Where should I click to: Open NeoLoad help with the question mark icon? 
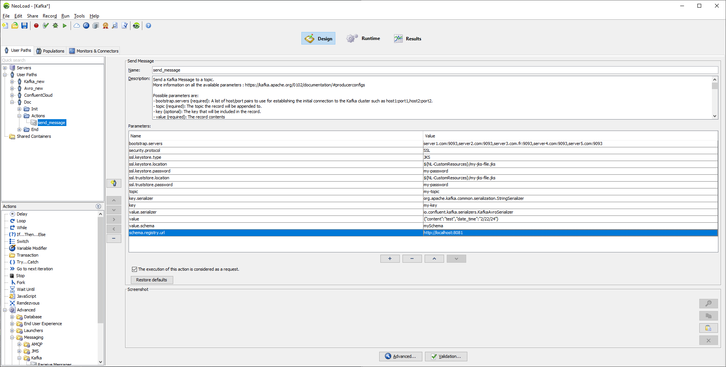148,26
